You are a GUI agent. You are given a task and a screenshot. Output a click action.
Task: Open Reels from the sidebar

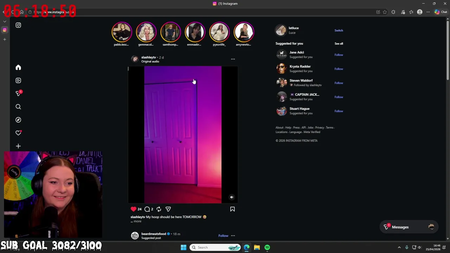tap(18, 80)
